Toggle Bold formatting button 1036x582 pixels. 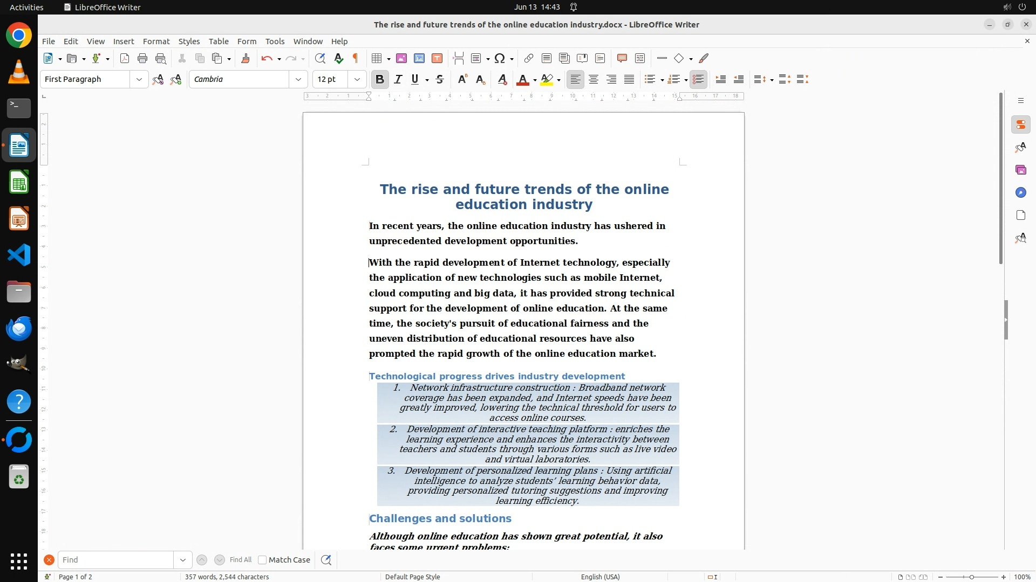point(380,79)
